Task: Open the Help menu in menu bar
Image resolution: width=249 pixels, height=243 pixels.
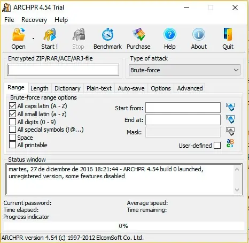Action: click(61, 20)
